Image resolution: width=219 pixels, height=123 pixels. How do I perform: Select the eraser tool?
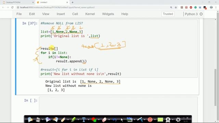point(104,120)
